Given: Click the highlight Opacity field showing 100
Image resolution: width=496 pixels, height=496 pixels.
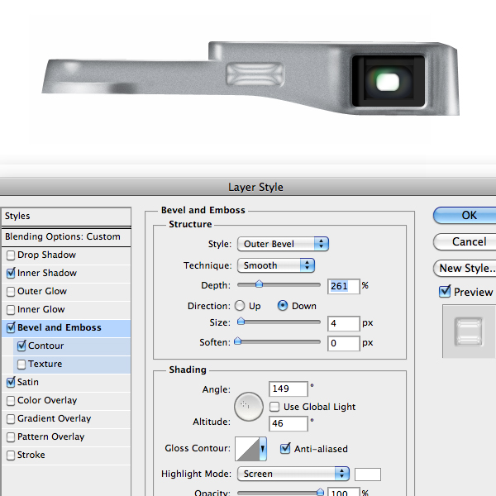Looking at the screenshot, I should tap(344, 492).
